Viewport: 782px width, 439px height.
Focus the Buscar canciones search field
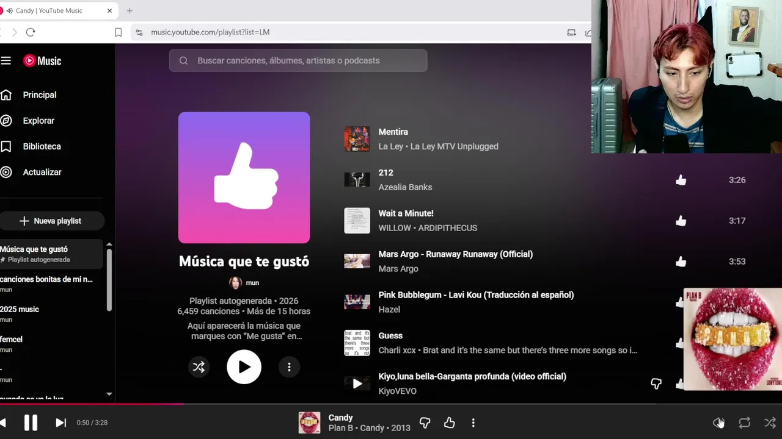(298, 60)
